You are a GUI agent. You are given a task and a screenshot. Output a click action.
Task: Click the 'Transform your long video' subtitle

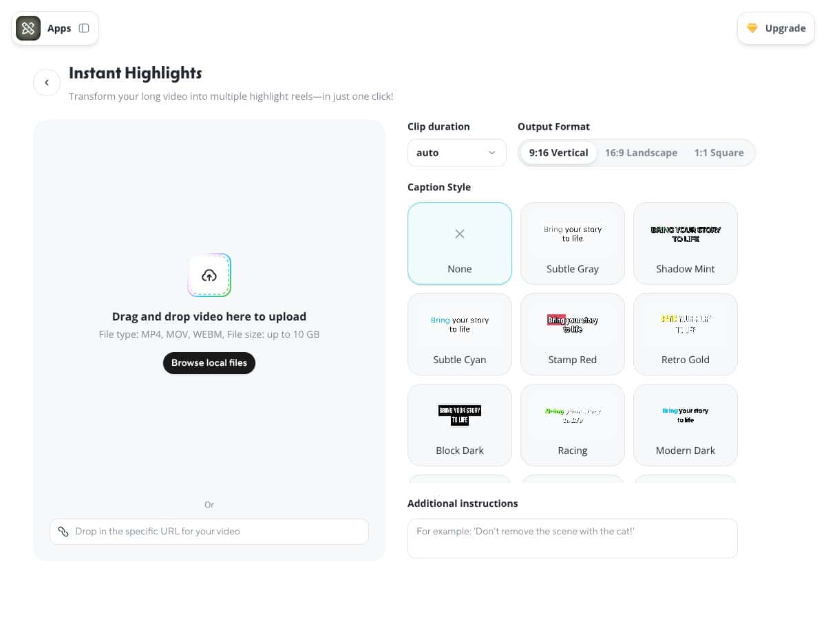click(x=231, y=97)
